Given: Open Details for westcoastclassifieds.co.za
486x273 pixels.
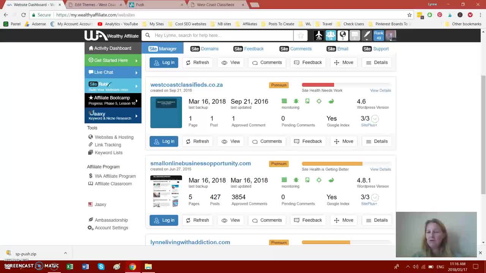Looking at the screenshot, I should click(x=377, y=141).
